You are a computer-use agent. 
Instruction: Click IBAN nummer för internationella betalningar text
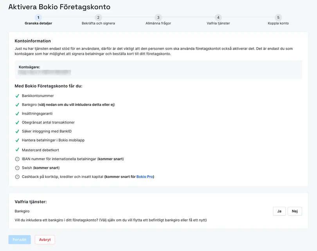pyautogui.click(x=73, y=159)
